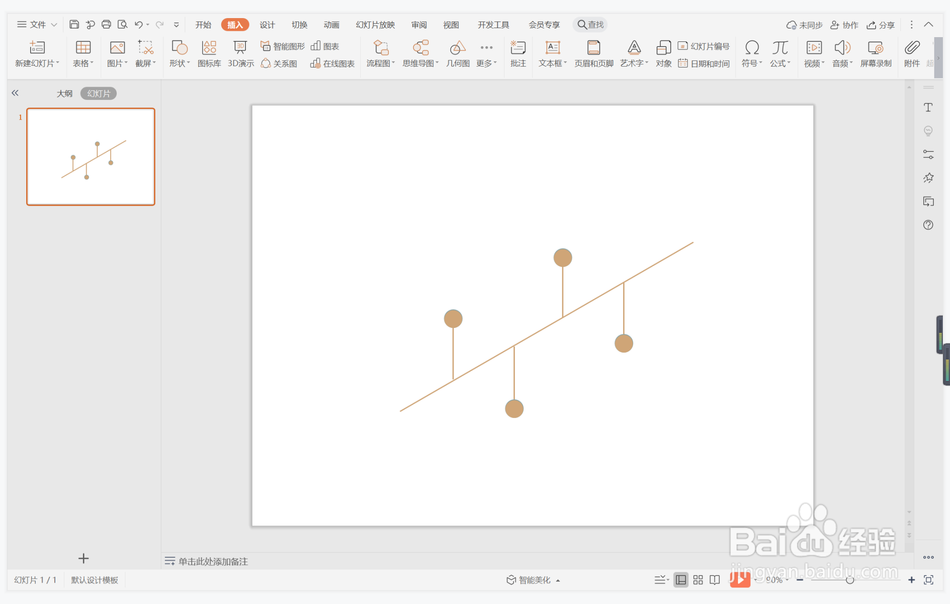The image size is (950, 604).
Task: Open the 文件 menu dropdown
Action: click(37, 24)
